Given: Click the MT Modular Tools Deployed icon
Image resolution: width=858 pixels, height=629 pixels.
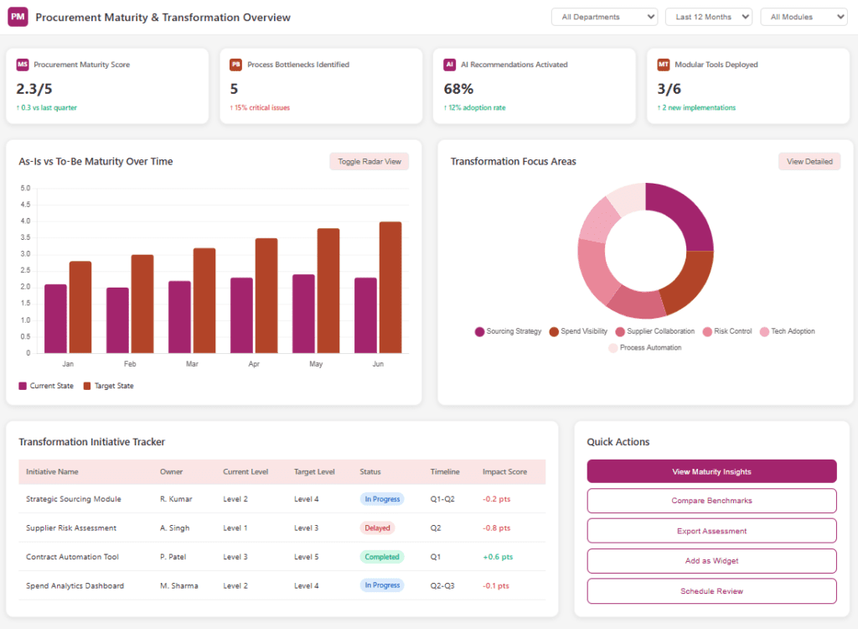Looking at the screenshot, I should (664, 64).
